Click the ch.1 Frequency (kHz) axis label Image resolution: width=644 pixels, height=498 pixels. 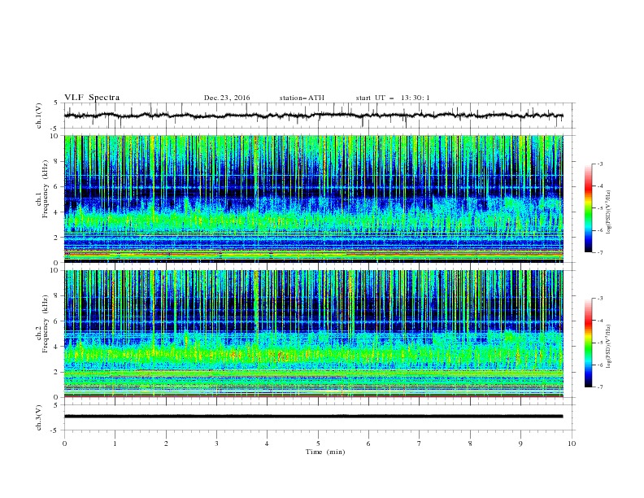click(42, 199)
